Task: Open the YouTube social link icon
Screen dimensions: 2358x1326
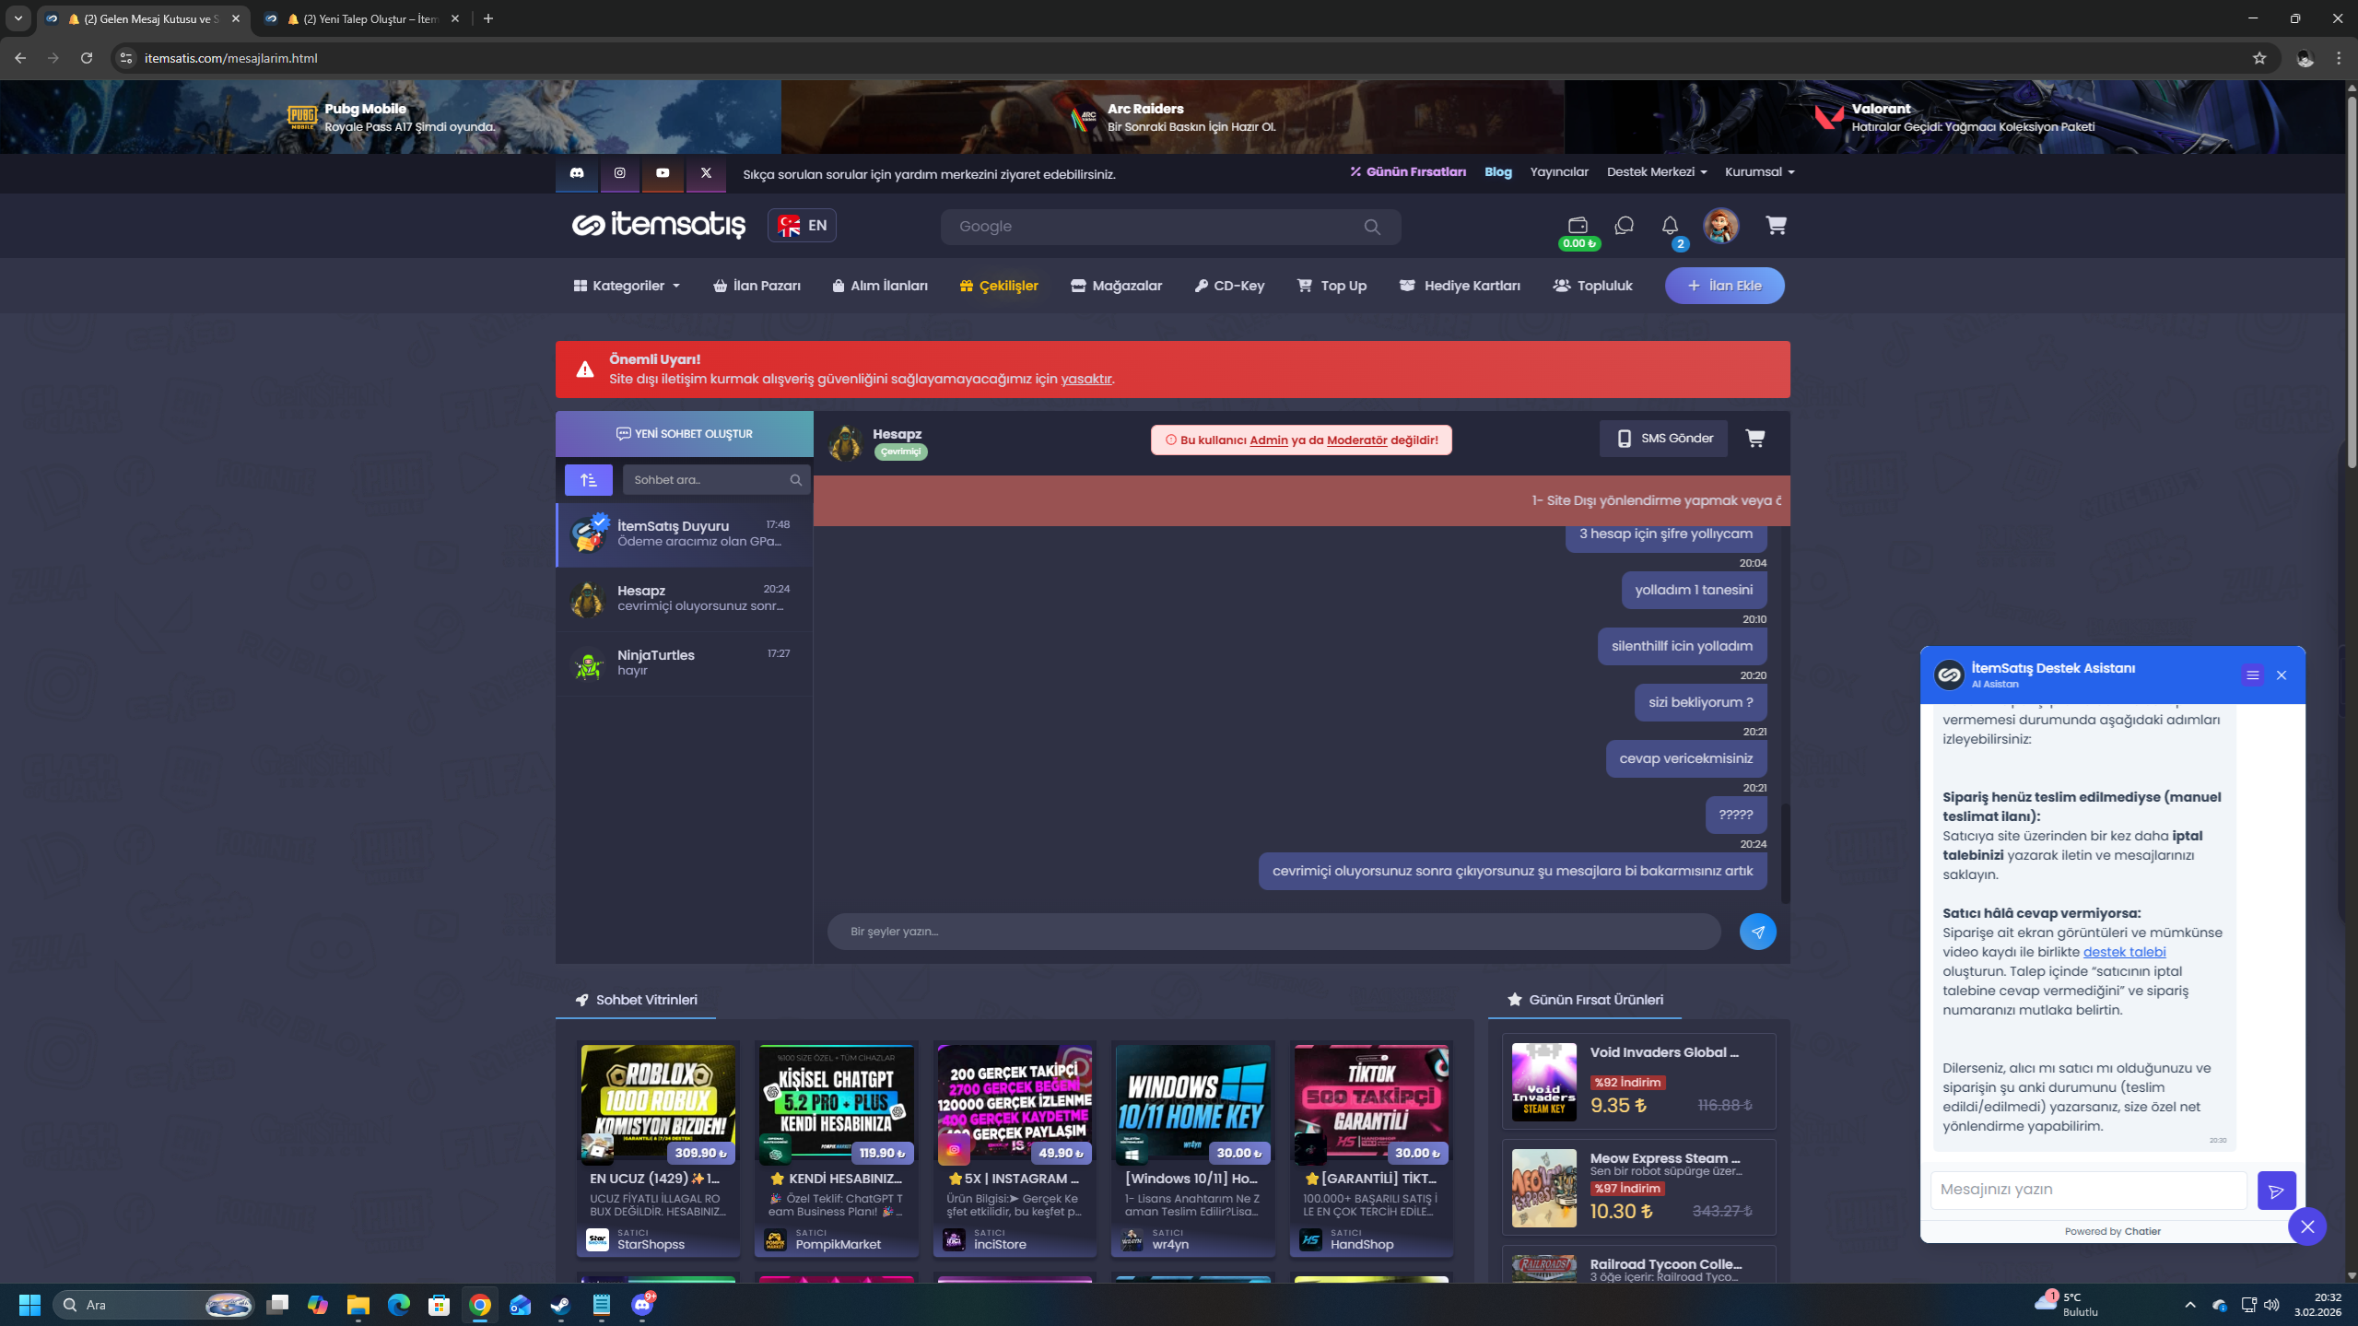Action: (x=663, y=173)
